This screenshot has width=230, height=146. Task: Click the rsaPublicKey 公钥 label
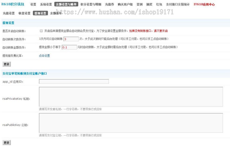coord(15,125)
